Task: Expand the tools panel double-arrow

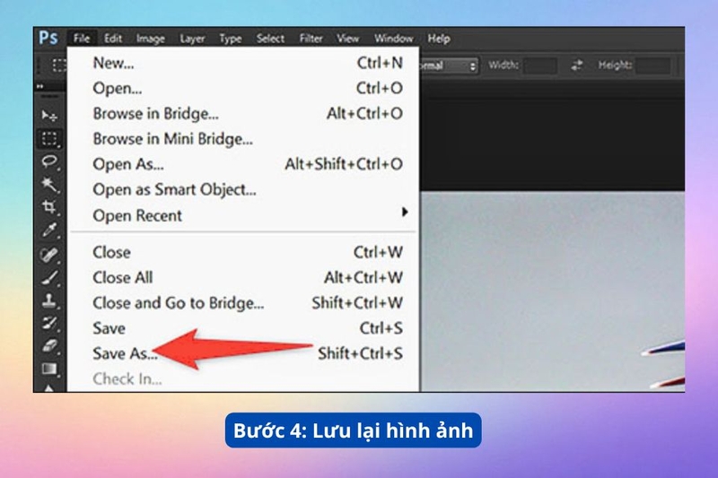Action: tap(40, 86)
